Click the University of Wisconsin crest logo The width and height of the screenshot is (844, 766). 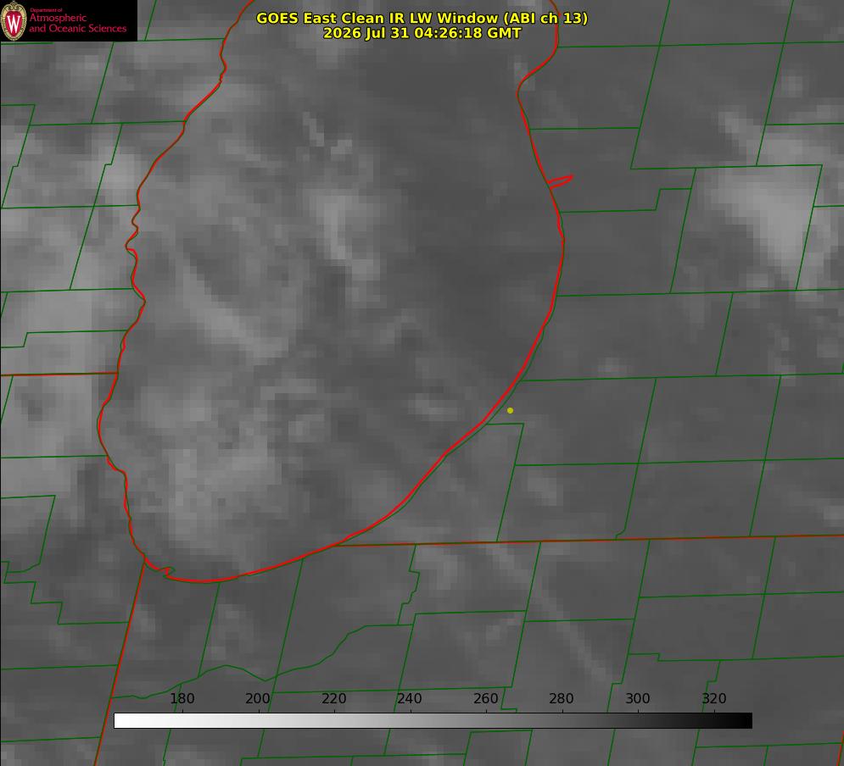click(x=14, y=20)
